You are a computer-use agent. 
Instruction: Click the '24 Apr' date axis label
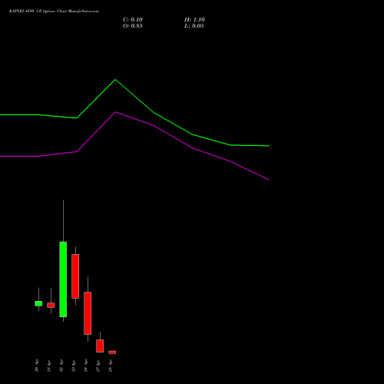pos(86,366)
